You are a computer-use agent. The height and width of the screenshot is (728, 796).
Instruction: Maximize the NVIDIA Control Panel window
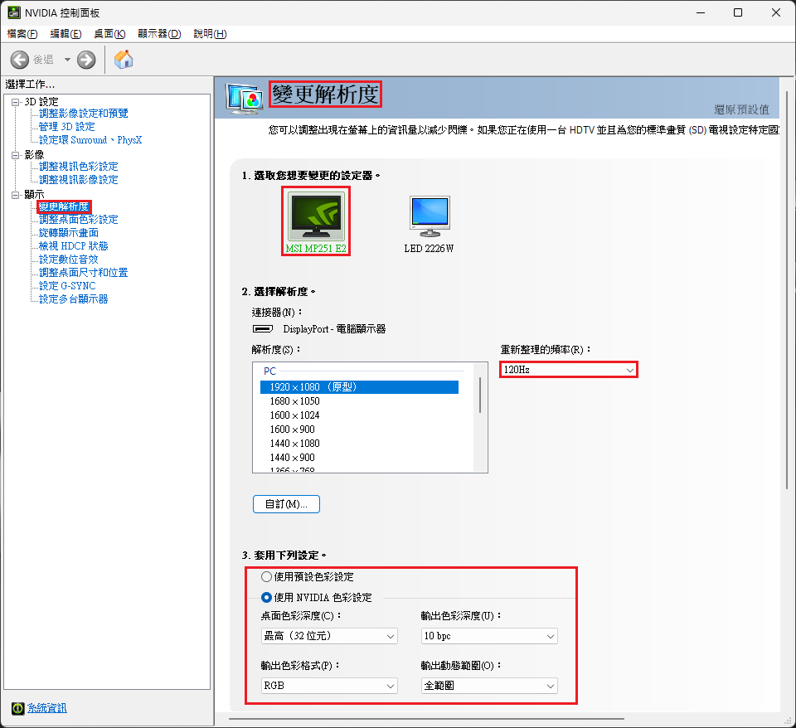click(738, 12)
